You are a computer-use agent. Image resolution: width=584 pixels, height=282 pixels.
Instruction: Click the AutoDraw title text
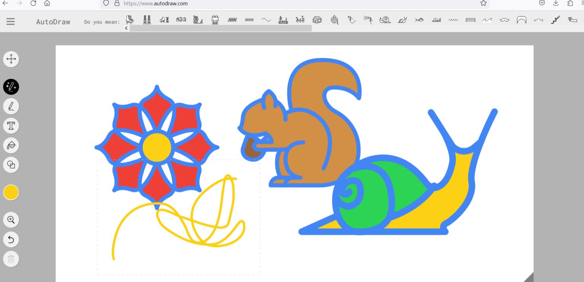pyautogui.click(x=53, y=22)
